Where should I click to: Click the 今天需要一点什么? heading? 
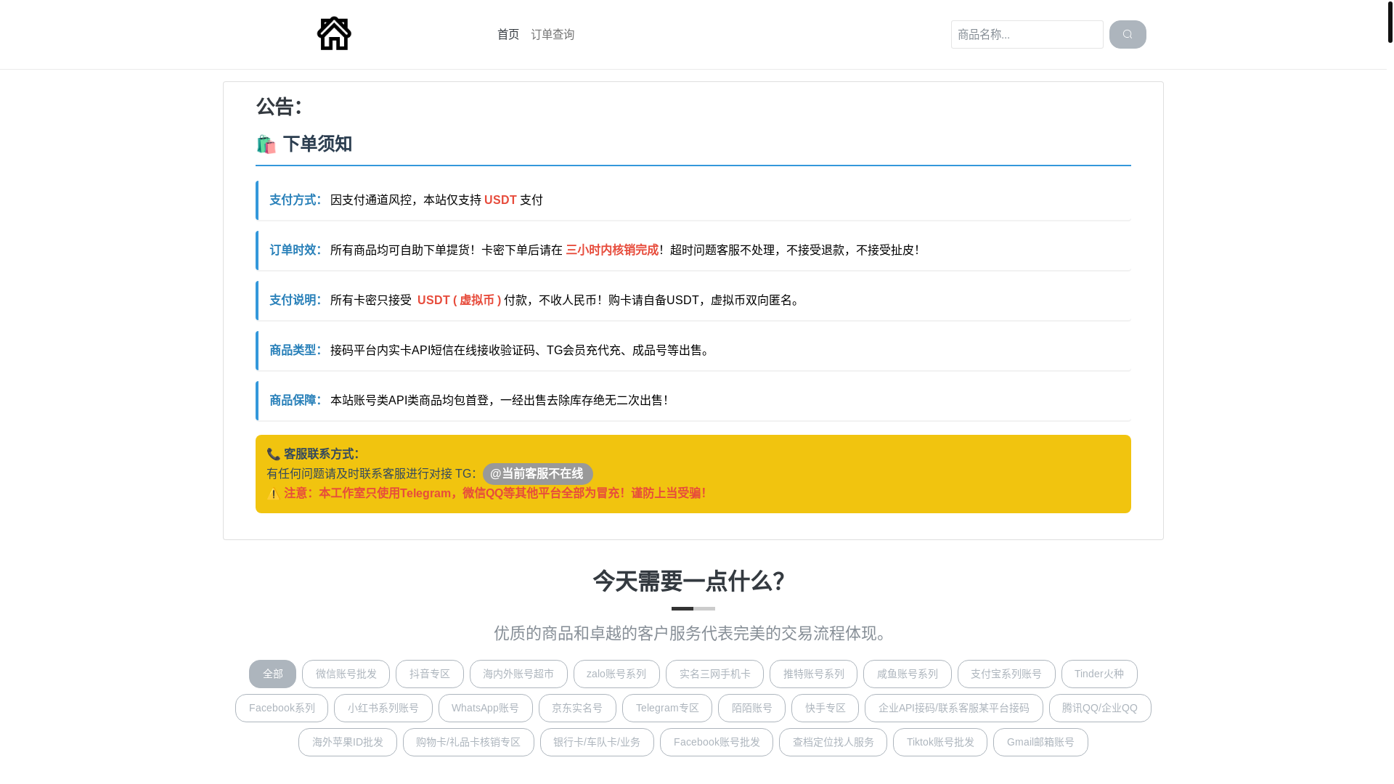coord(689,581)
